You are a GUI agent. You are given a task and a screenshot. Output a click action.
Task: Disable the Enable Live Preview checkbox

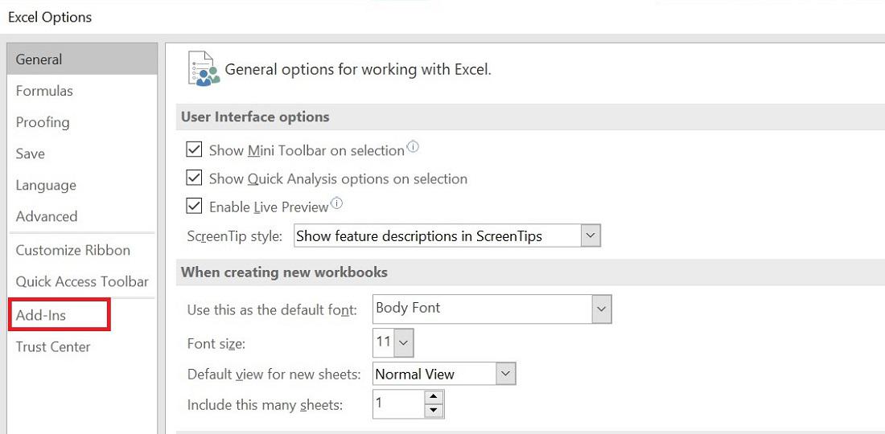click(194, 206)
